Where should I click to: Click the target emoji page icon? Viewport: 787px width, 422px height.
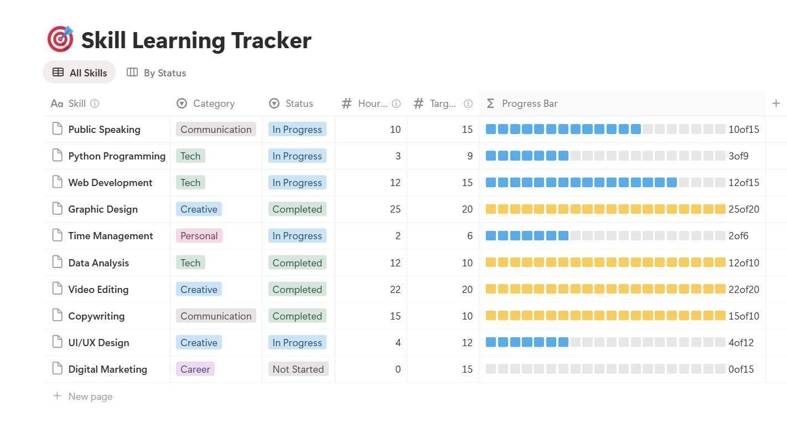coord(60,39)
